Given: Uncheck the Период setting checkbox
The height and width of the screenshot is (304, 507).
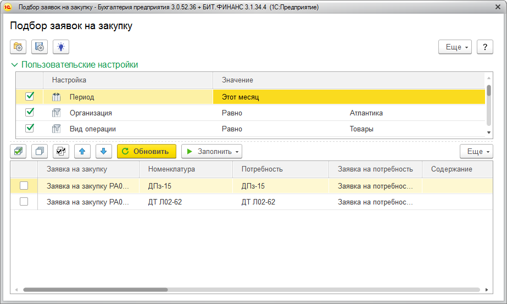Looking at the screenshot, I should pos(30,97).
